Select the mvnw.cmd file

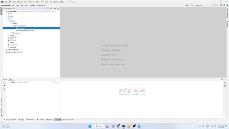[x=13, y=45]
